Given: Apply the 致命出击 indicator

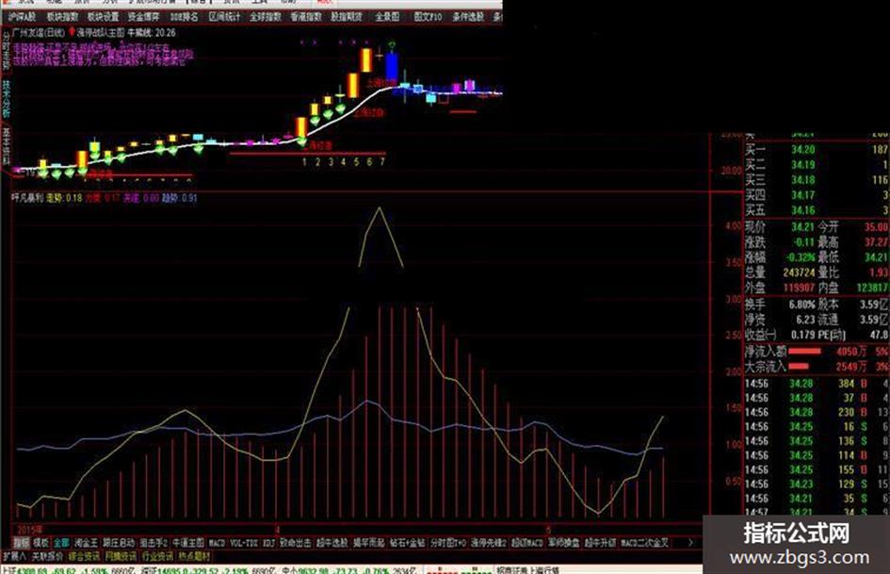Looking at the screenshot, I should pyautogui.click(x=295, y=543).
